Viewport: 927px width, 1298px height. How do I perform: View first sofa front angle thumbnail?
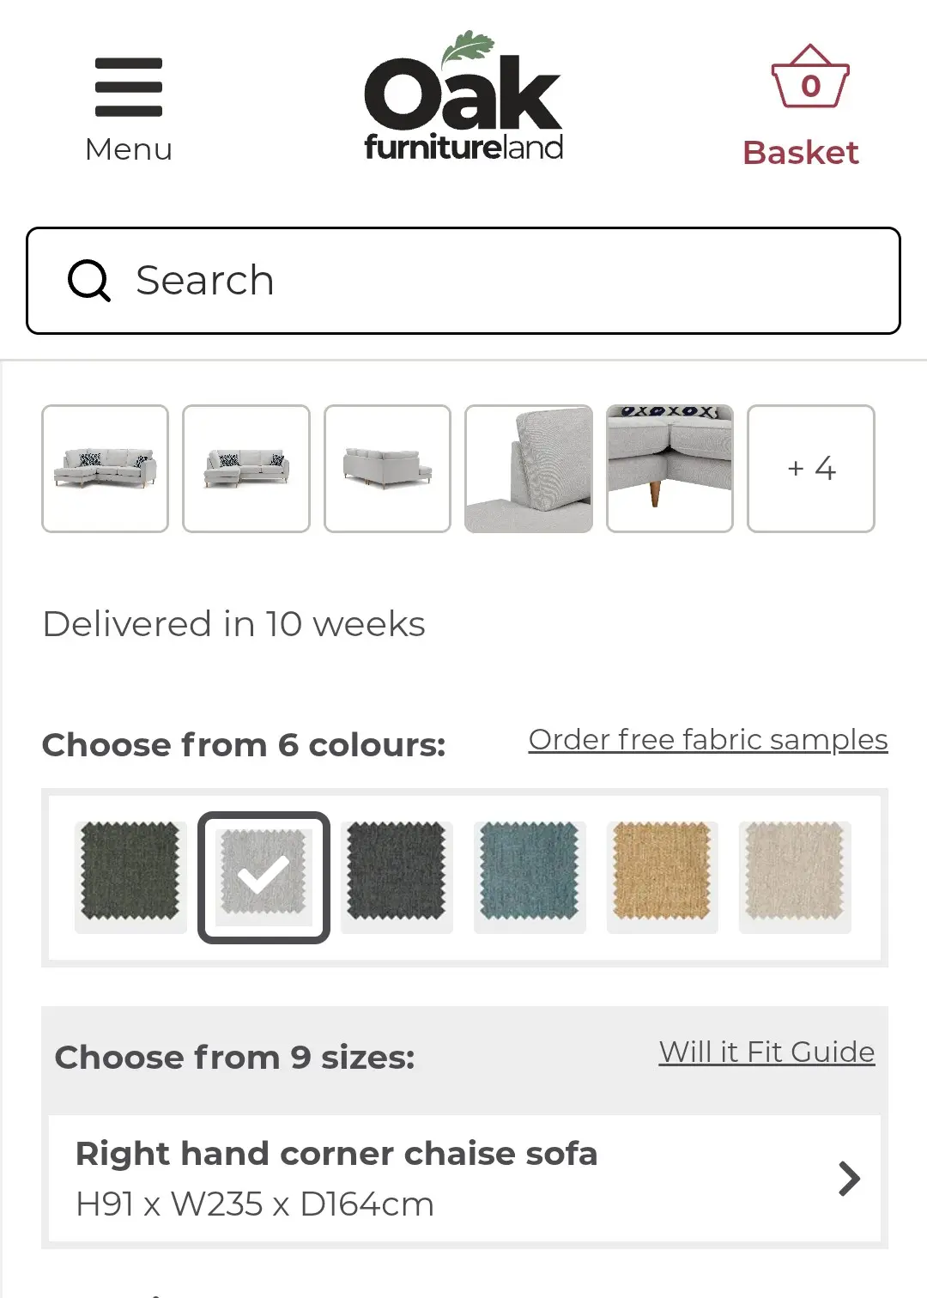pos(106,469)
